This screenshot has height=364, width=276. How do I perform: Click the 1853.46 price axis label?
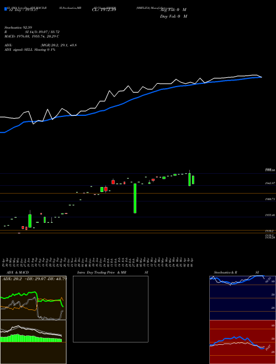point(270,215)
